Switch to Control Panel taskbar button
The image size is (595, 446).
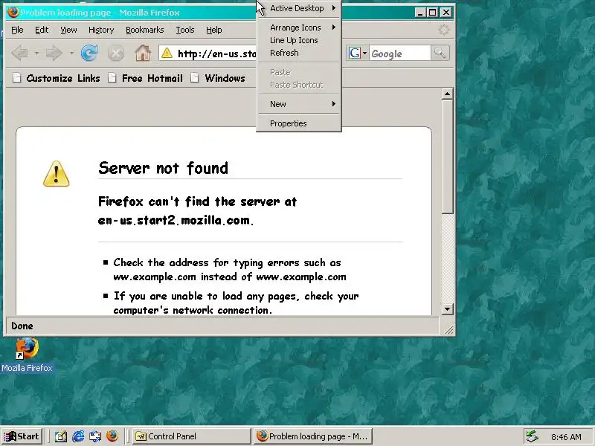pyautogui.click(x=192, y=436)
